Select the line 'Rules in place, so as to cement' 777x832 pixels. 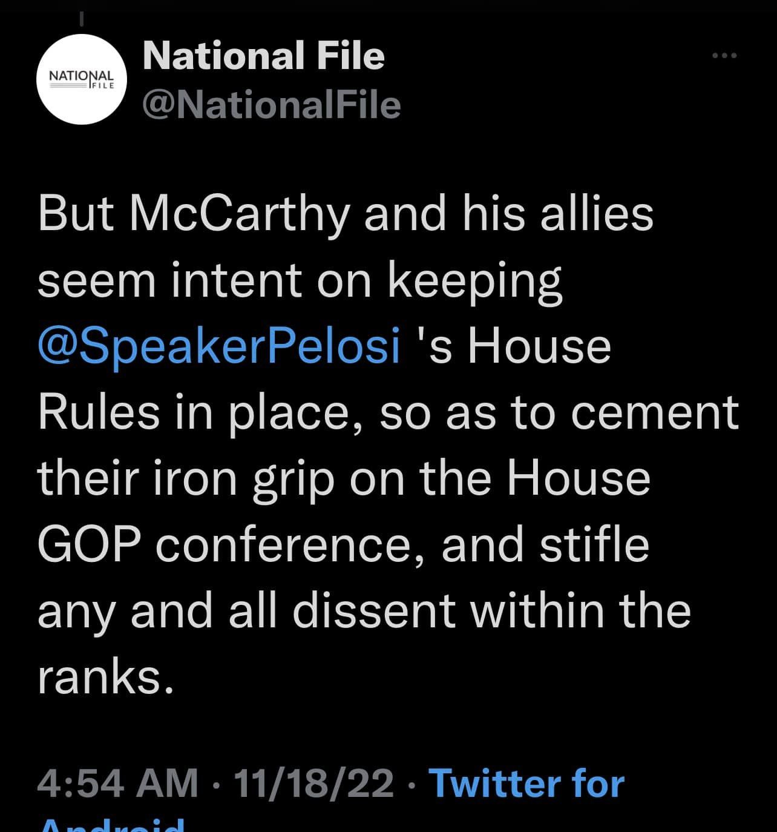[388, 413]
